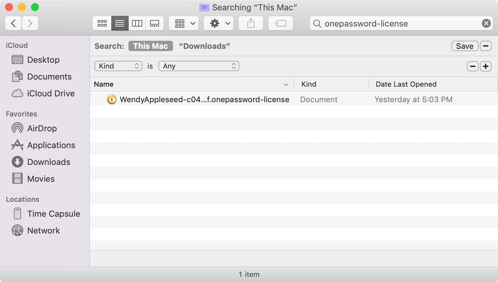Viewport: 498px width, 282px height.
Task: Click the Locations sidebar section header
Action: (x=22, y=199)
